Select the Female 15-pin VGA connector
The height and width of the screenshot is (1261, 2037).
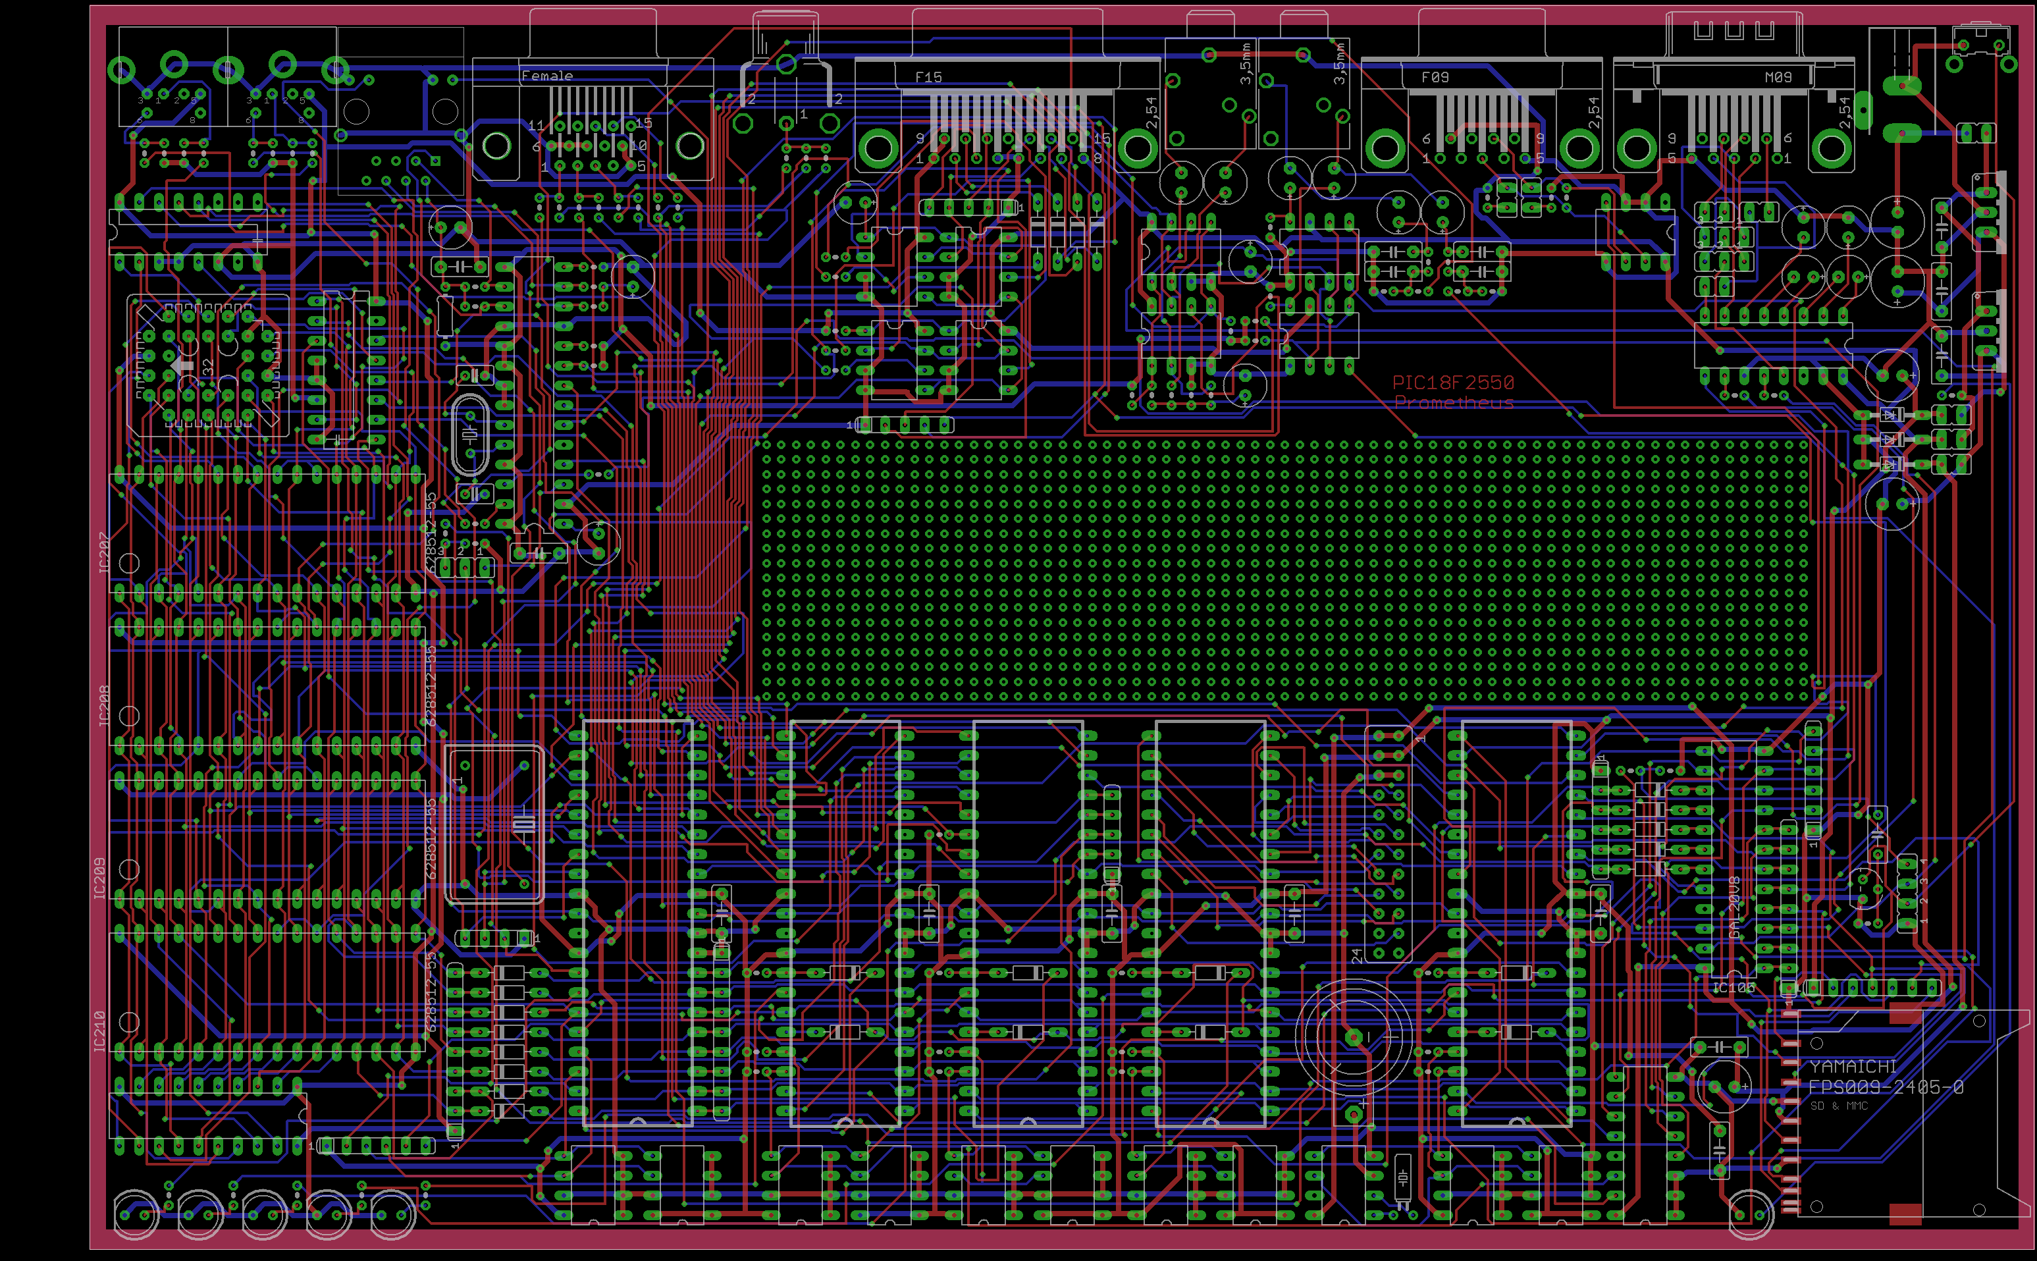593,125
